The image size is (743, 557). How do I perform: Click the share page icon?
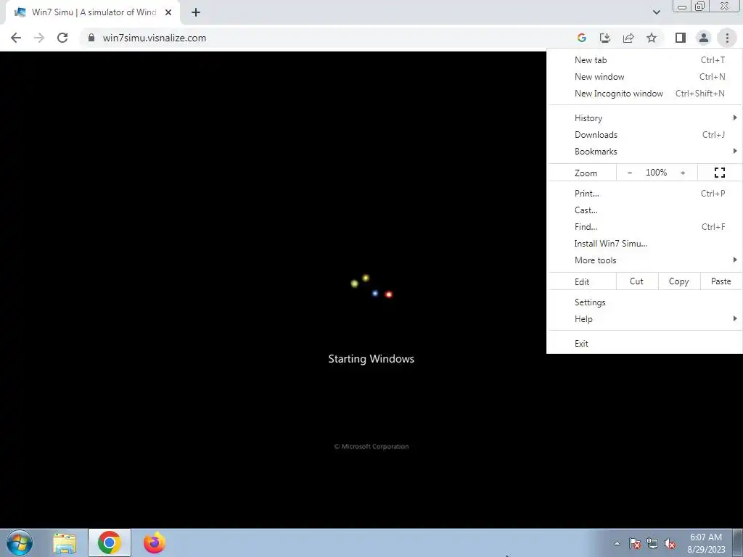628,38
